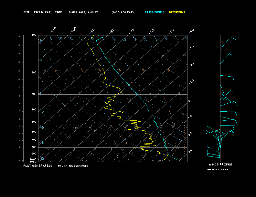Select the 10-JAN-1996 generation date
256x197 pixels.
point(73,166)
